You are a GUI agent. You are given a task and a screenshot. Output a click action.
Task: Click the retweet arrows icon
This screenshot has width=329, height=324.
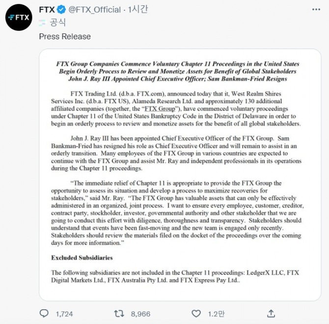119,313
